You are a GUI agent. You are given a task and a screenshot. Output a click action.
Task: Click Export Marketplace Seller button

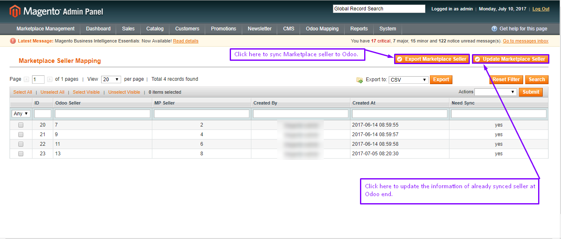(x=432, y=59)
